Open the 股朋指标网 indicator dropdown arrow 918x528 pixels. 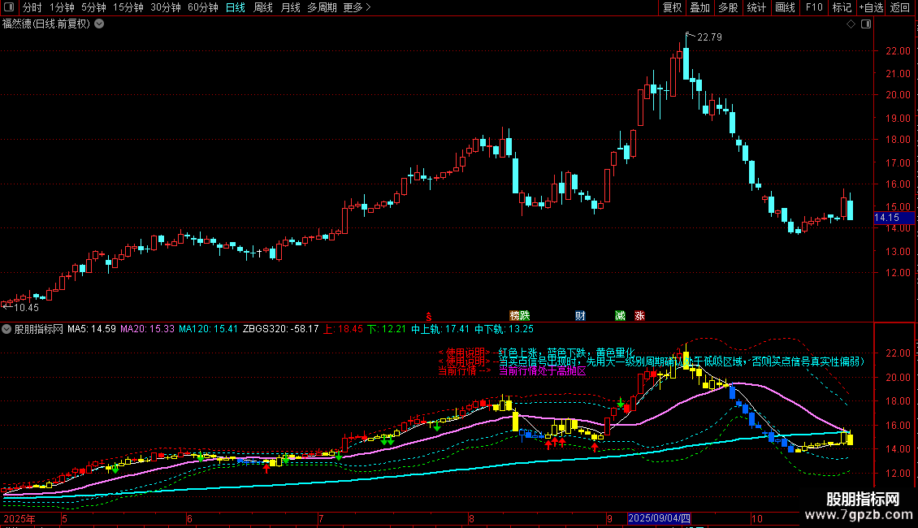pos(6,330)
